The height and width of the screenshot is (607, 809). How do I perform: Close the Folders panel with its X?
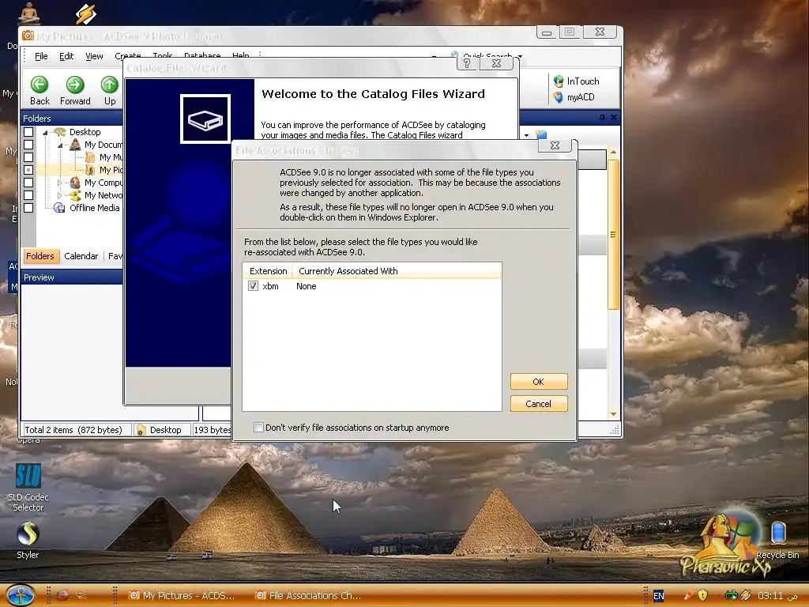coord(613,118)
